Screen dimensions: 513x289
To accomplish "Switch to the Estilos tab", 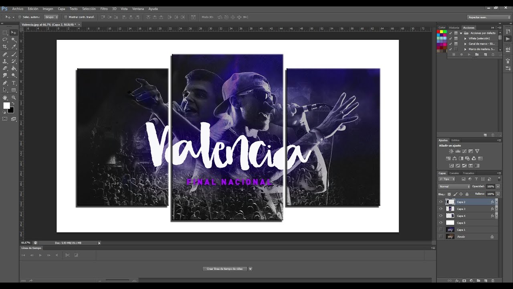I will 455,140.
